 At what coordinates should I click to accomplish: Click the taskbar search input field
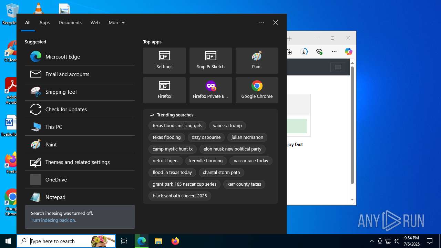coord(66,241)
